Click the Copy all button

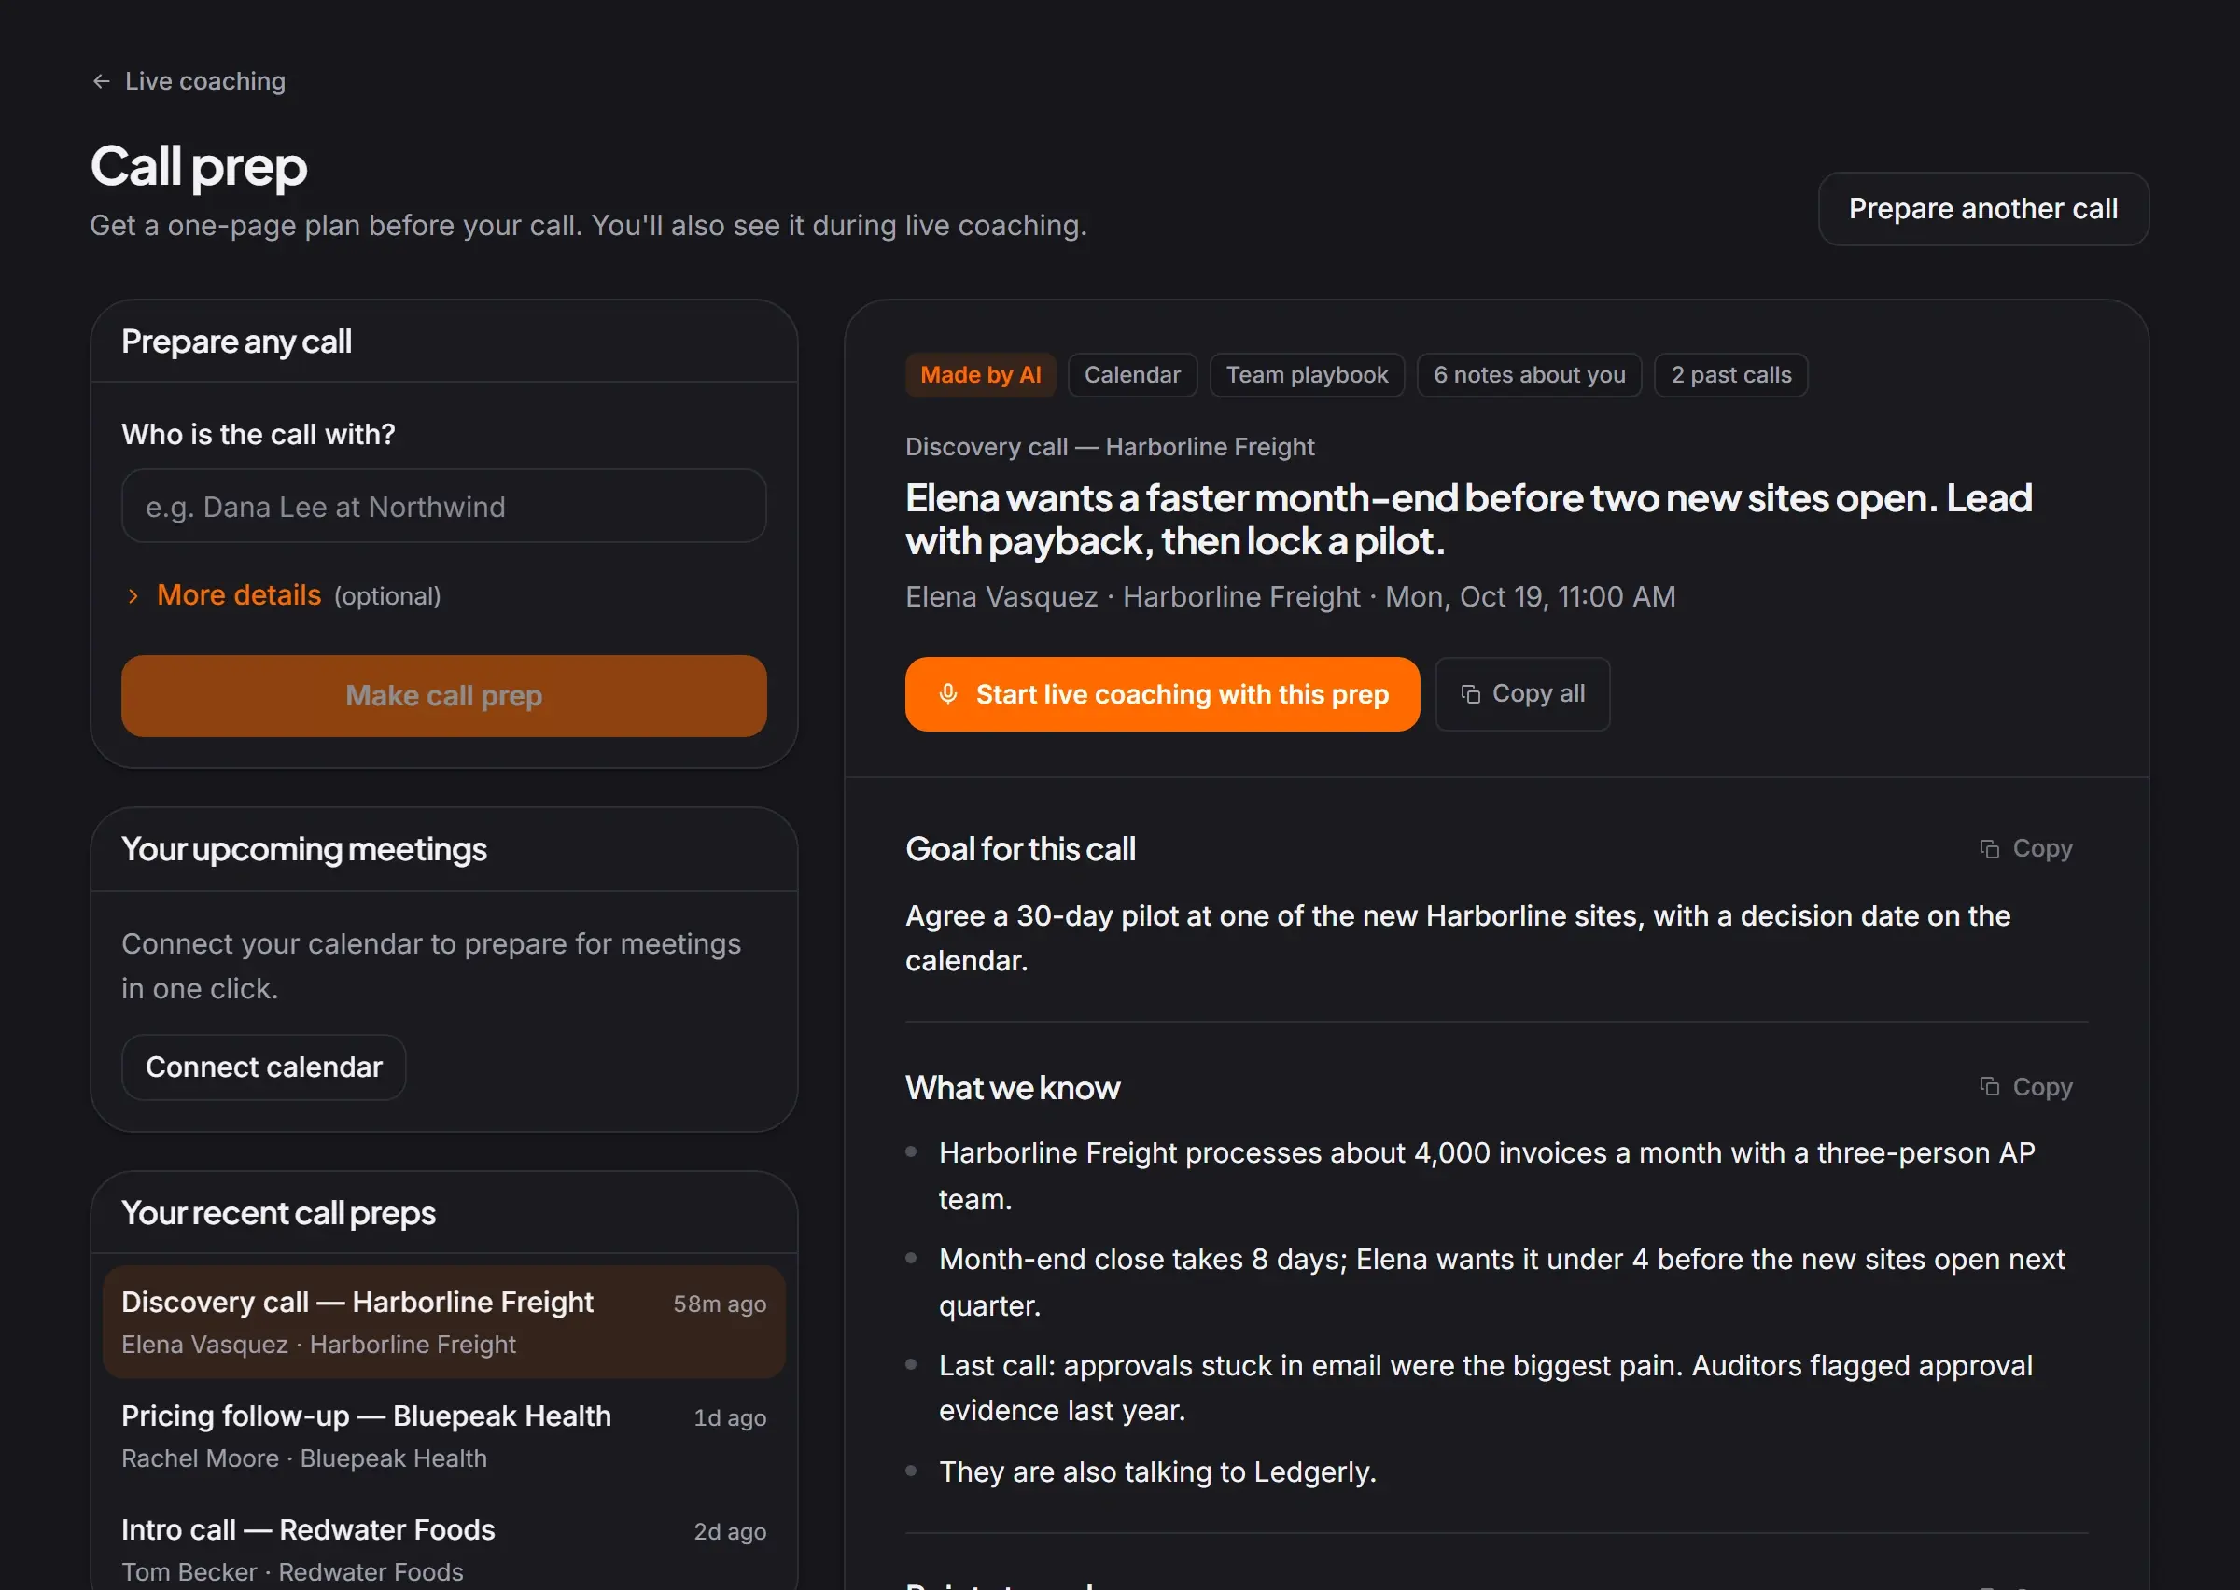click(x=1522, y=694)
